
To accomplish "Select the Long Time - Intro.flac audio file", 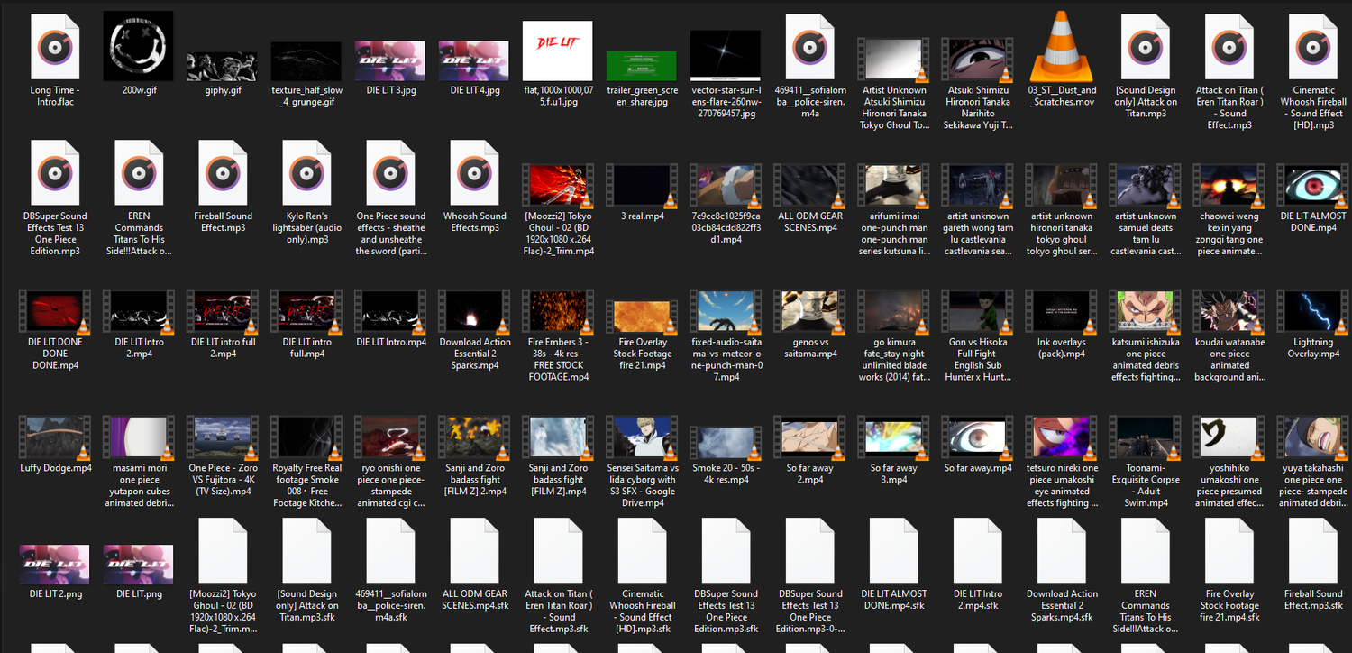I will pyautogui.click(x=54, y=47).
